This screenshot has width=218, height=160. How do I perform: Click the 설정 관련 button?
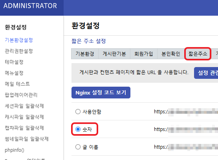(x=206, y=73)
